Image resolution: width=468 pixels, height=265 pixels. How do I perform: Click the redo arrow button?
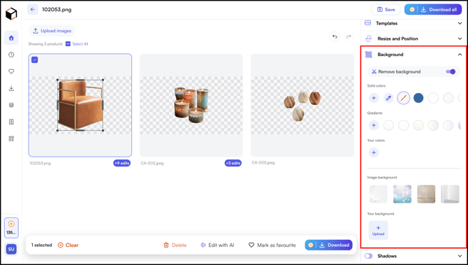click(349, 37)
